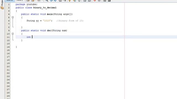
Task: Click line number 20 in the gutter
Action: point(8,67)
